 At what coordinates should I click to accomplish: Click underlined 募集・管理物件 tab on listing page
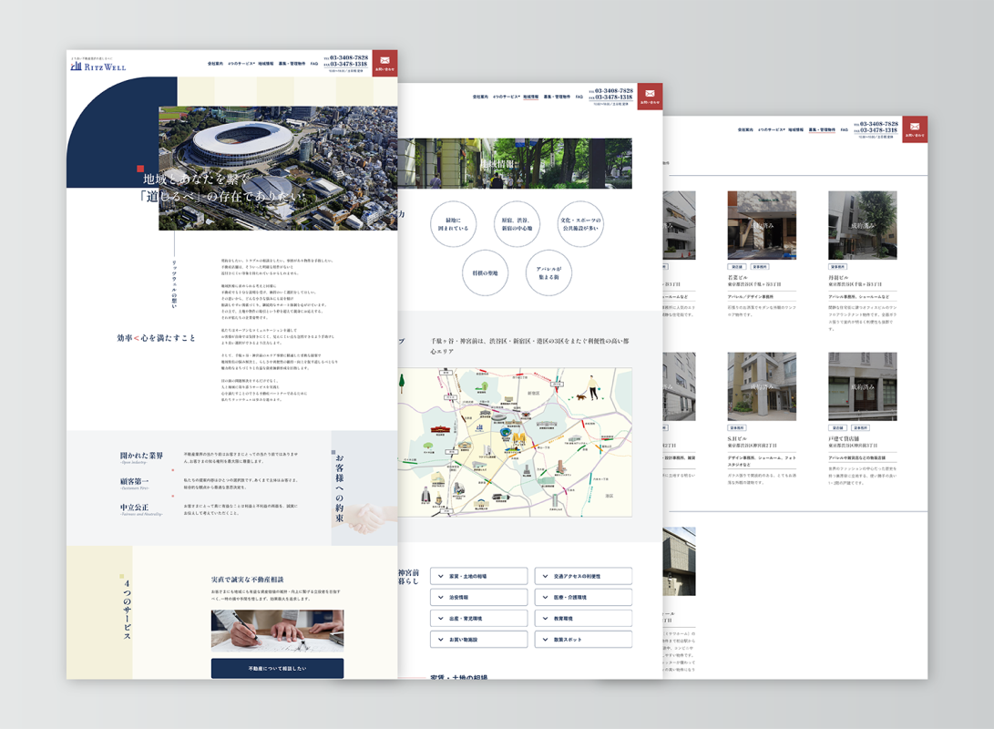click(x=822, y=130)
